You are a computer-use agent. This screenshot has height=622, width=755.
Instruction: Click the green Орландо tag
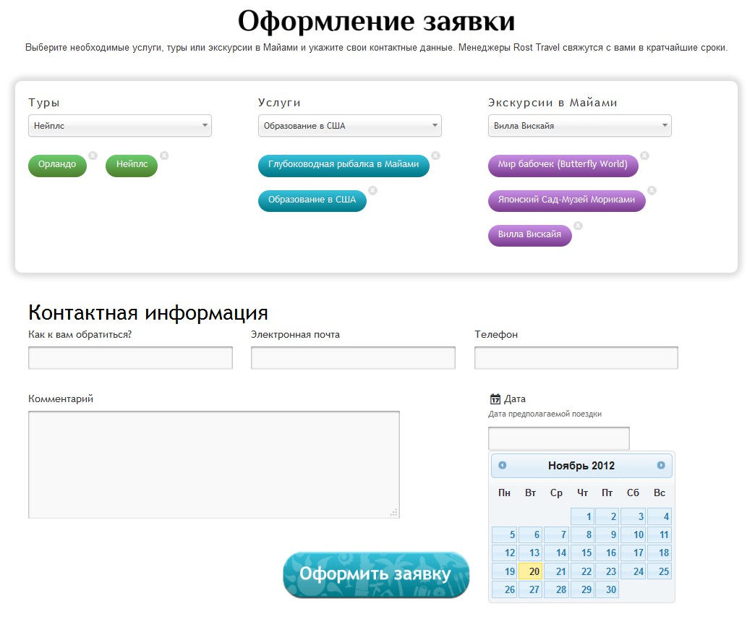(x=57, y=165)
